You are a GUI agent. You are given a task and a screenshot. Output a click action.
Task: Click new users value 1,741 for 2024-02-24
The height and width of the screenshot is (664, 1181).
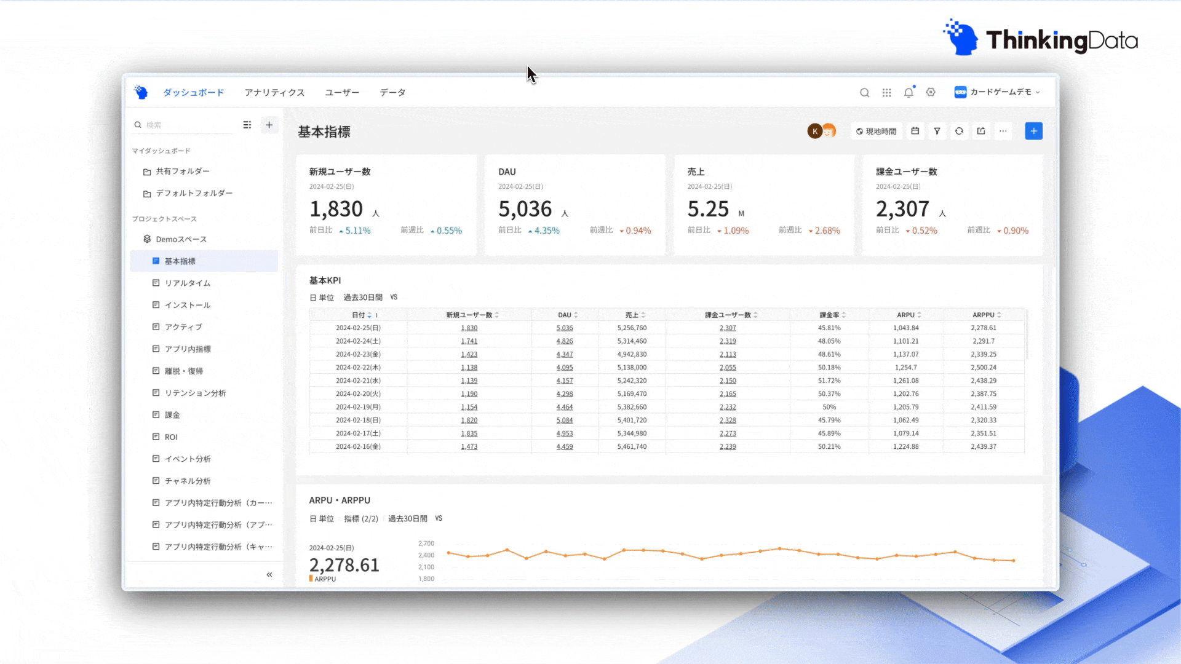469,341
